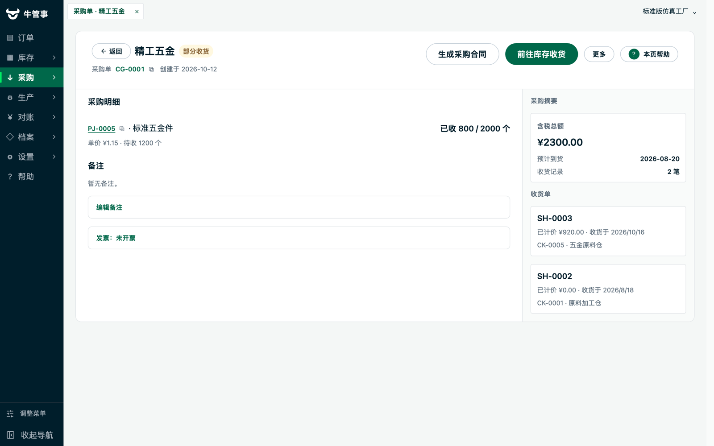Click the 已收 800 / 2000 个 text
The image size is (714, 446).
[475, 129]
